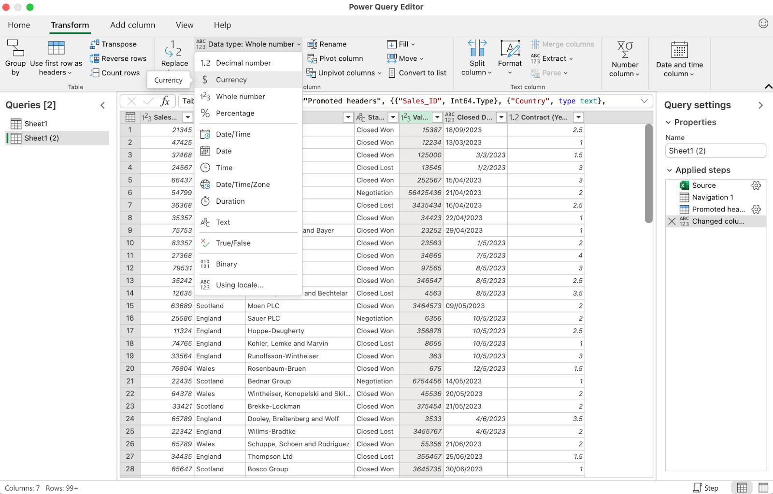Screen dimensions: 773x494
Task: Click Reverse rows
Action: [118, 58]
